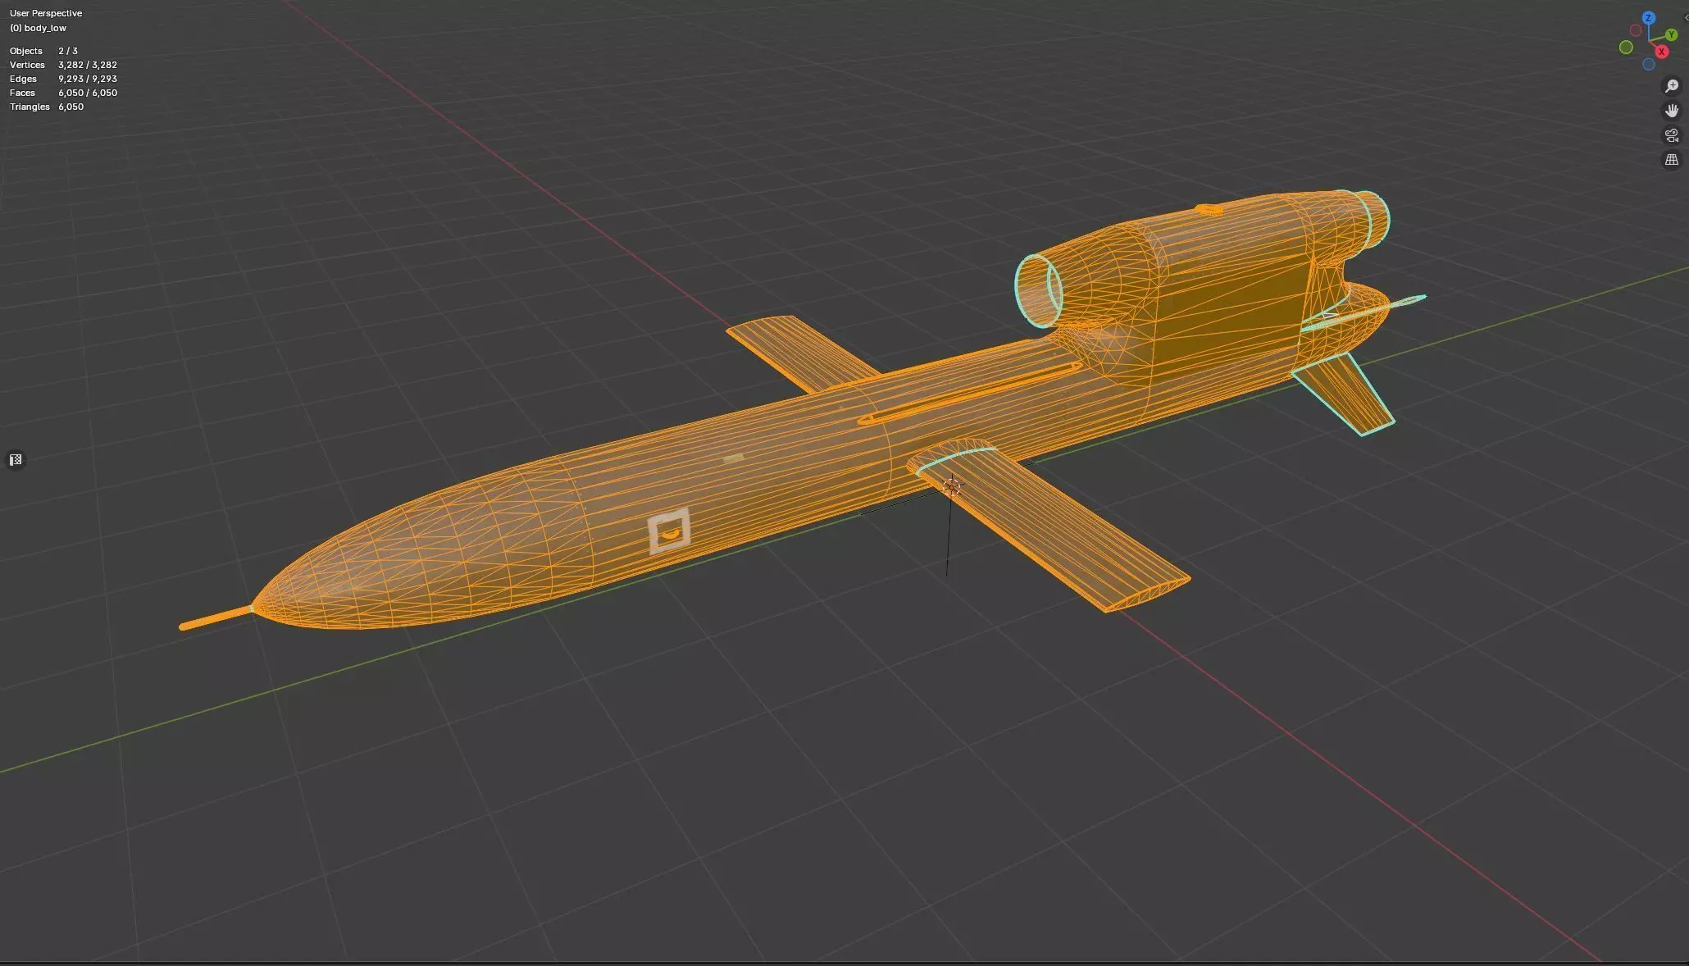Click the 3D cursor near the wing
The height and width of the screenshot is (966, 1689).
coord(952,487)
